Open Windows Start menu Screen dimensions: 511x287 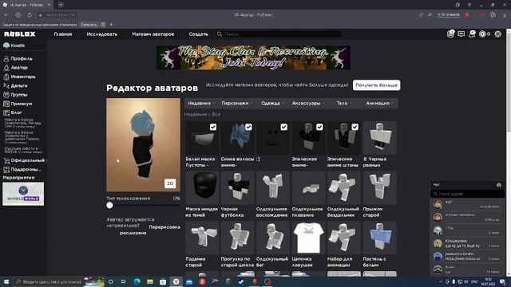click(x=6, y=281)
